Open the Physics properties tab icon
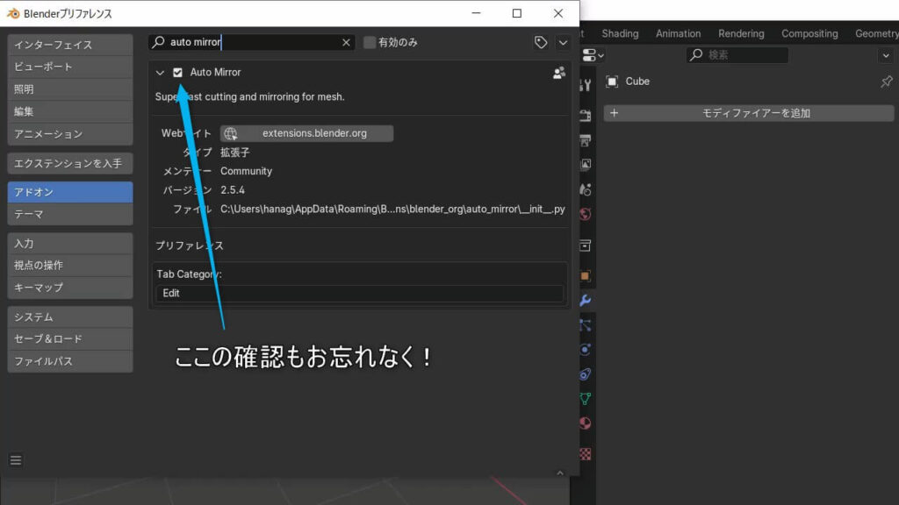Viewport: 899px width, 505px height. [585, 350]
